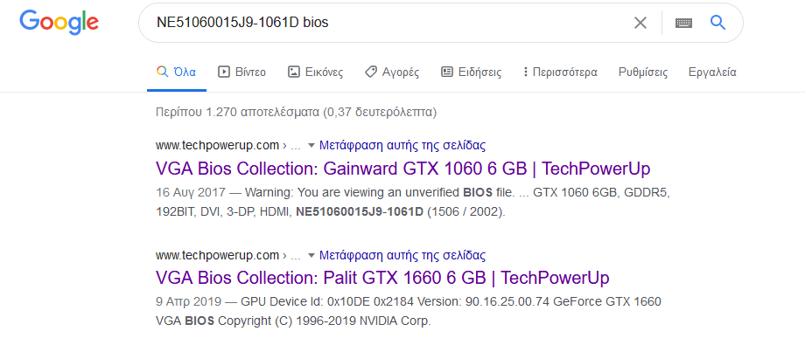Go to the Ειδήσεις tab
Screen dimensions: 805x345
coord(472,72)
